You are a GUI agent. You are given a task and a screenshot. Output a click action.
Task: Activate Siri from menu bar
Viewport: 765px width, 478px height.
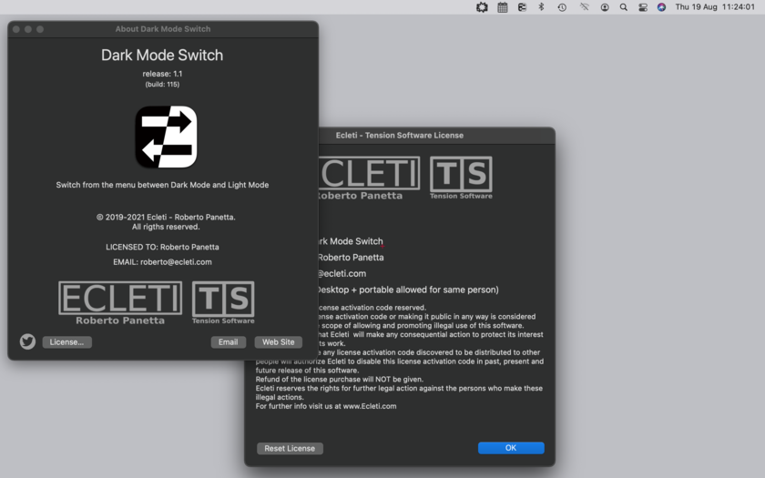coord(661,7)
